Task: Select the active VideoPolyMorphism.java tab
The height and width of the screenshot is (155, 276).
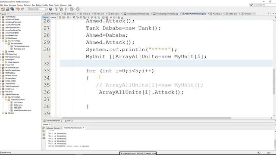Action: pyautogui.click(x=195, y=14)
